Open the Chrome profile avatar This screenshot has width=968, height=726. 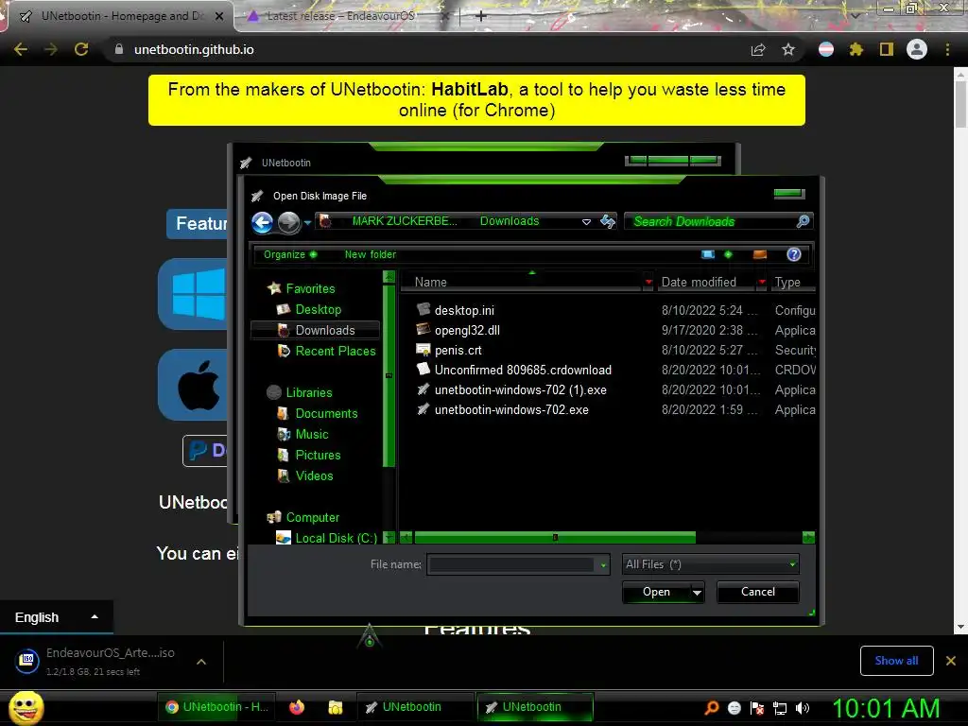pos(917,49)
